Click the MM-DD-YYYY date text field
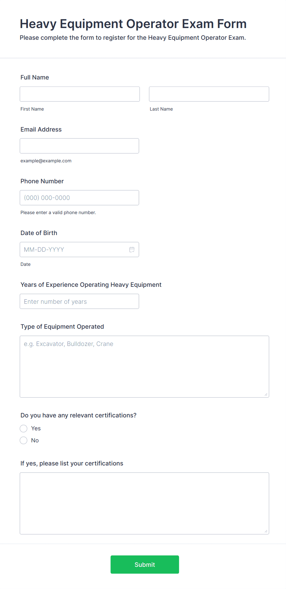 tap(74, 250)
